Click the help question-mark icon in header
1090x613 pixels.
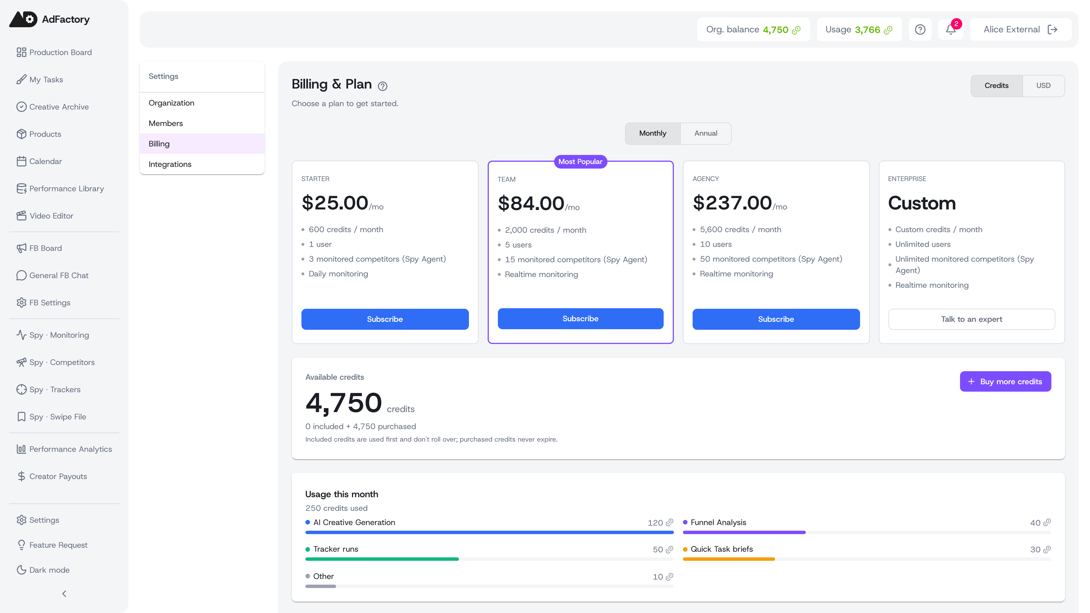point(920,29)
